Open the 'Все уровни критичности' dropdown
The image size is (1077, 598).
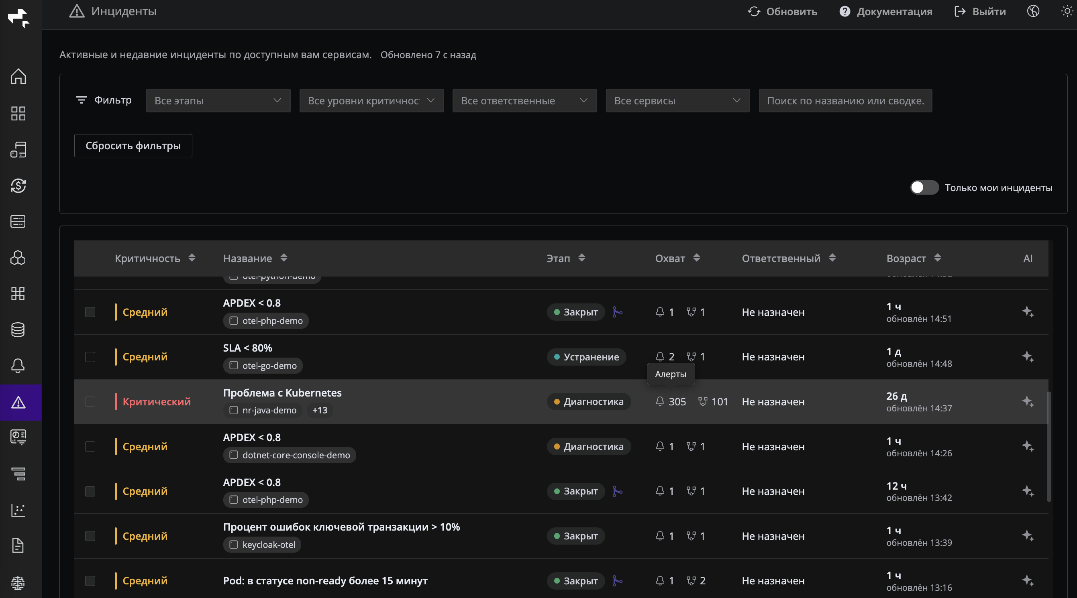pos(371,101)
